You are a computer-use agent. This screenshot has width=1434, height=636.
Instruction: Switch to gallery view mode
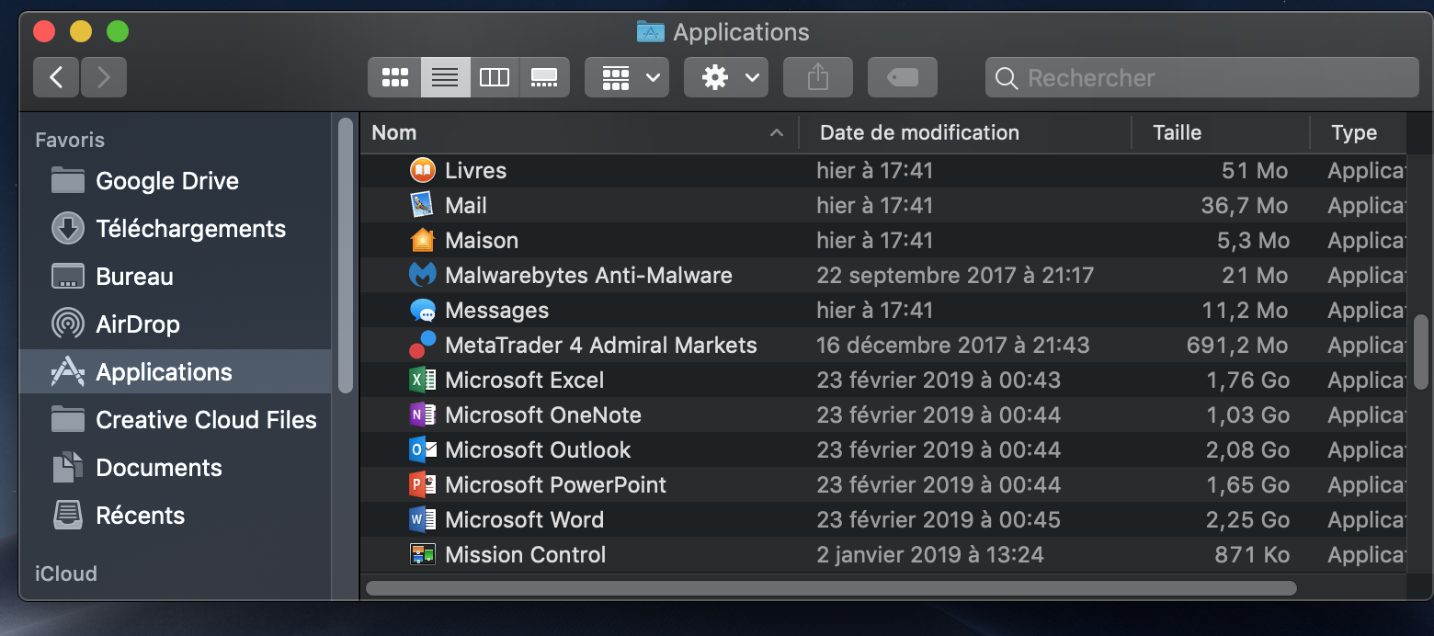click(x=544, y=77)
